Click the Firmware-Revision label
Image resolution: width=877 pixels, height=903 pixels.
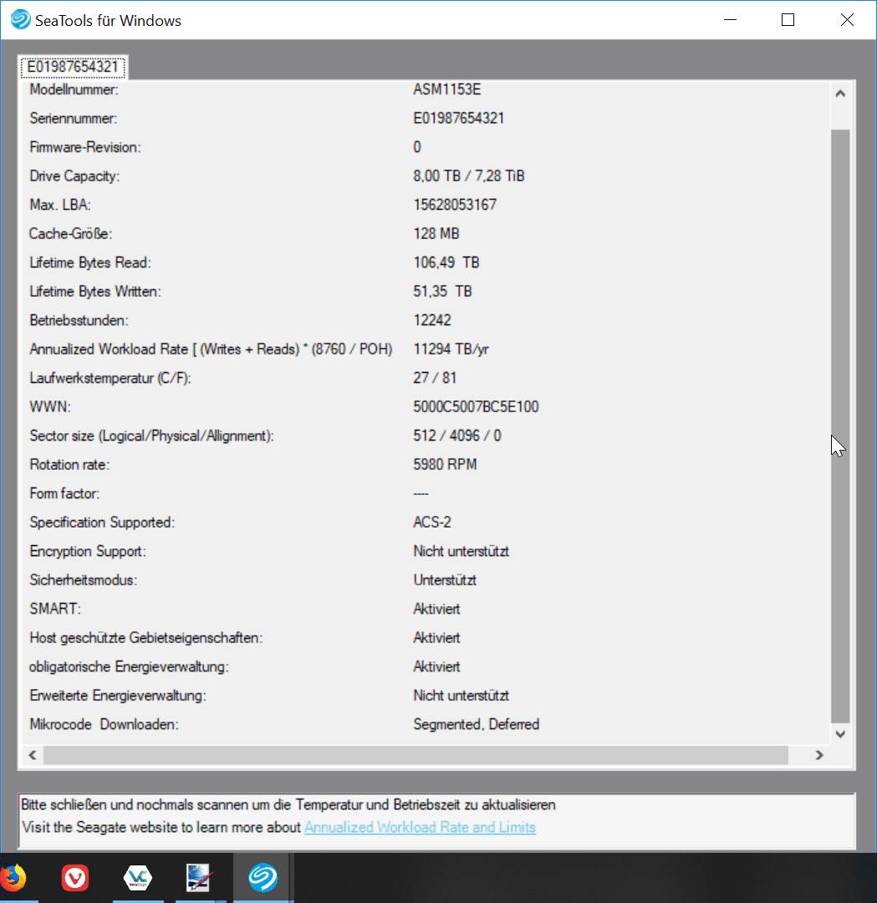pos(85,147)
